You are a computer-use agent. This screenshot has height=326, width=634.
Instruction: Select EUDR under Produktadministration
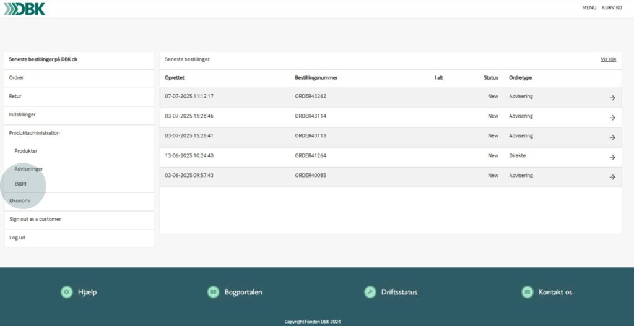click(20, 184)
